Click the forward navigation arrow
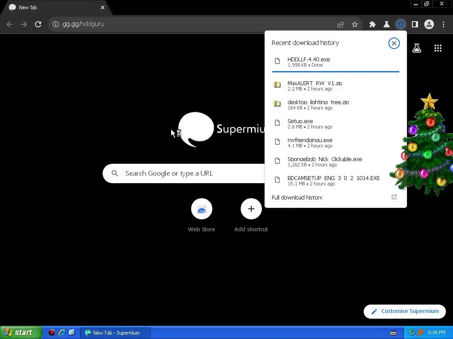453x339 pixels. click(x=24, y=24)
